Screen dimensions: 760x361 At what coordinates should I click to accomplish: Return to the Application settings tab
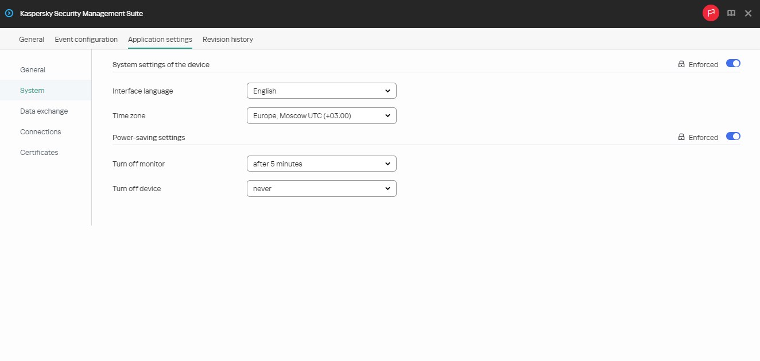coord(160,39)
